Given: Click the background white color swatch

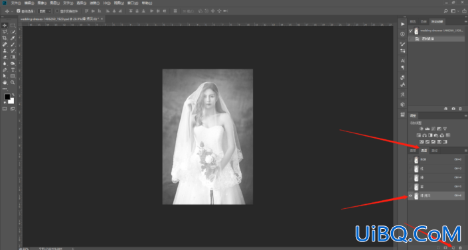Looking at the screenshot, I should 12,101.
